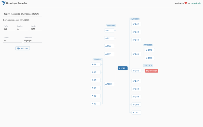Open the Format A4 dropdown

(x=12, y=41)
